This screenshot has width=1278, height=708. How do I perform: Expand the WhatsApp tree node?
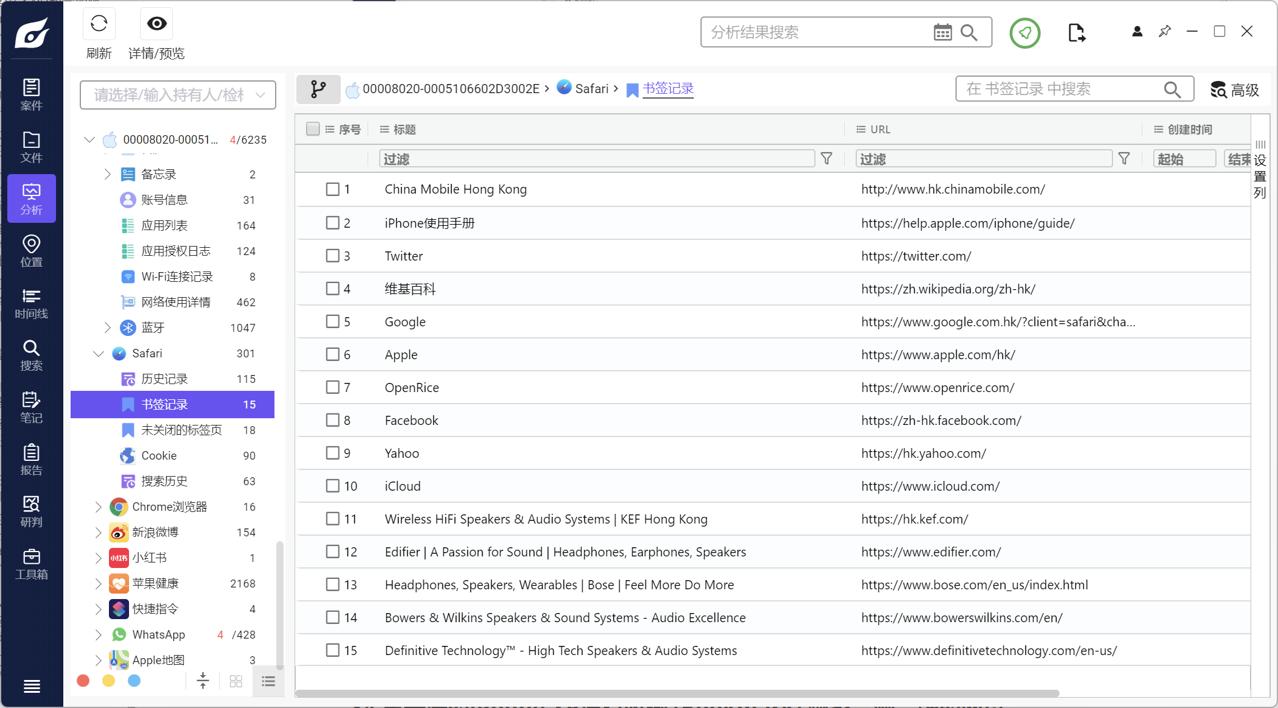tap(99, 634)
